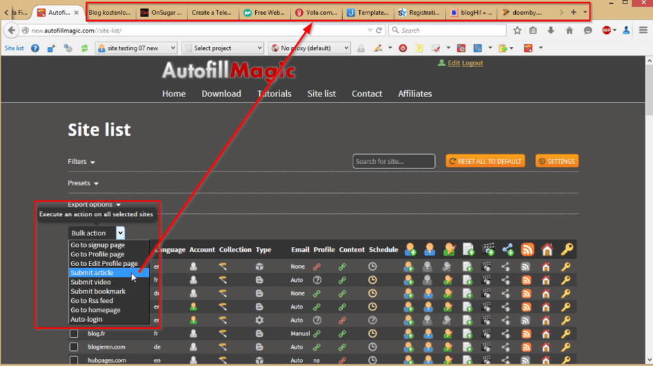Expand the Export options section
653x366 pixels.
pyautogui.click(x=94, y=205)
